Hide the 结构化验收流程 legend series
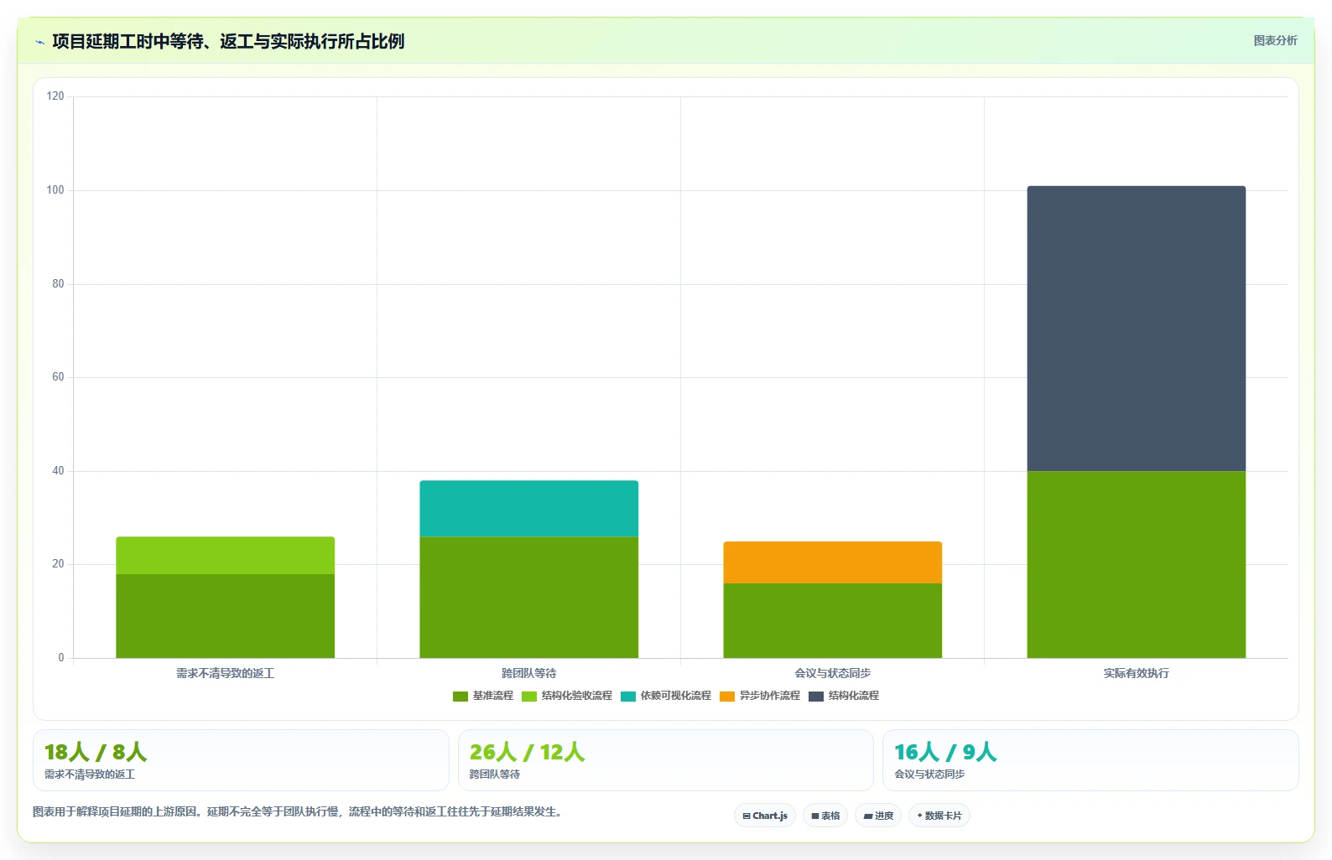The image size is (1332, 860). tap(566, 696)
